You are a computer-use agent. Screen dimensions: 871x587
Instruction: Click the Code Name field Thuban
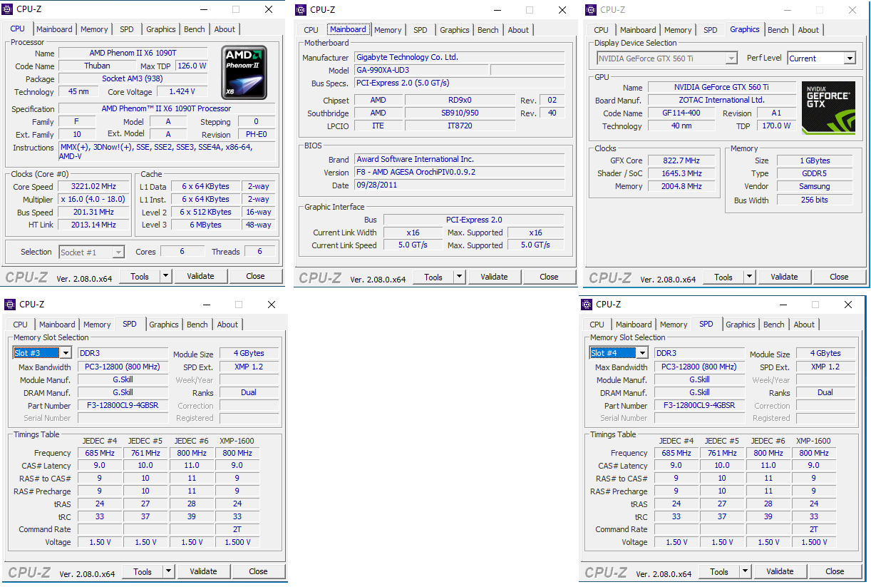tap(97, 66)
